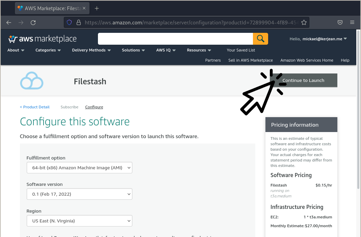Reload the current page
Viewport: 361px width, 237px height.
pos(33,22)
